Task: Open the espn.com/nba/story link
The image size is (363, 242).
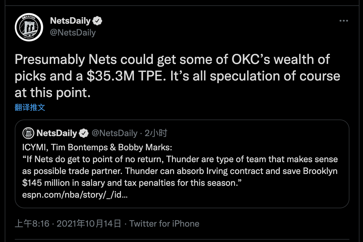Action: coord(75,195)
